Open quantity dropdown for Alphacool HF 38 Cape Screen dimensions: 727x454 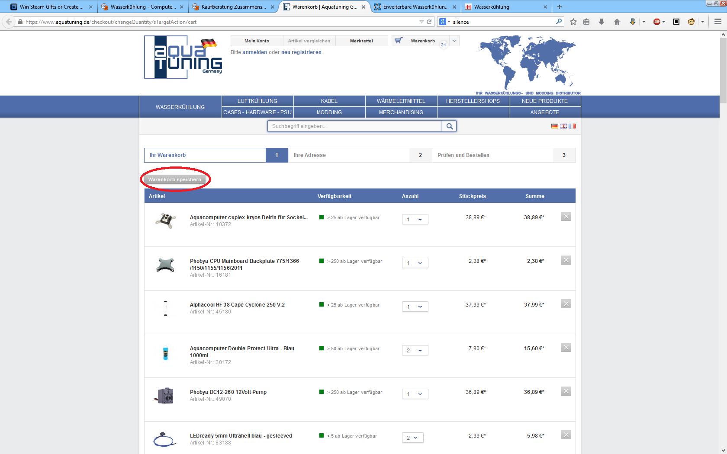point(415,307)
